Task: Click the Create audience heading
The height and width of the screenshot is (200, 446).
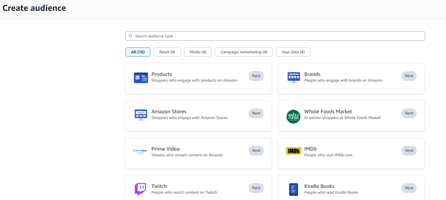Action: pyautogui.click(x=34, y=8)
